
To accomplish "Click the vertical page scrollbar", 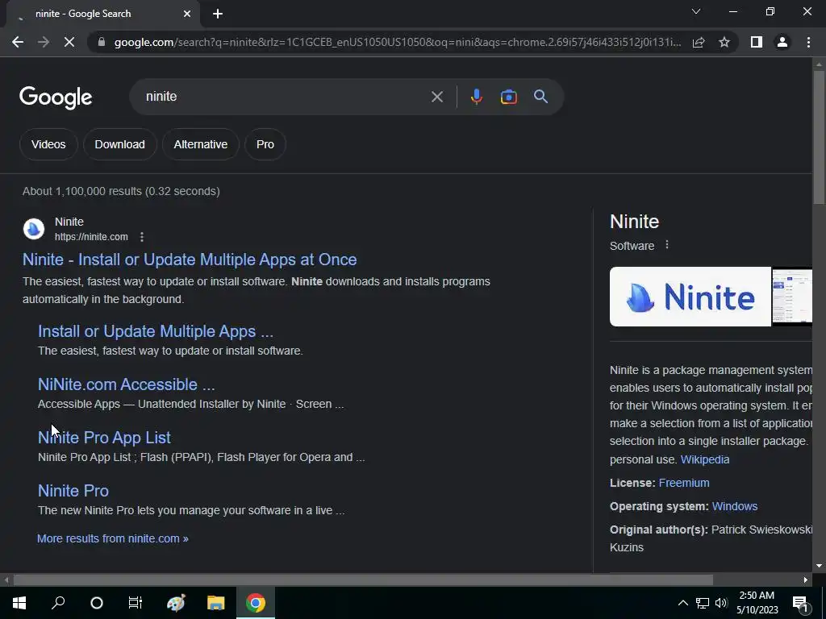I will pos(819,137).
